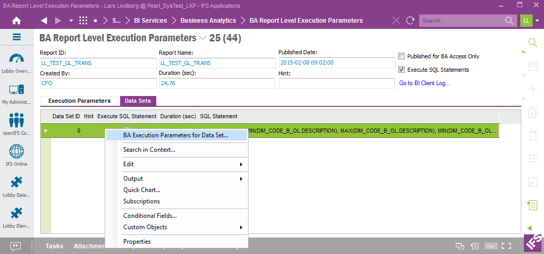This screenshot has width=544, height=254.
Task: Select the Data Sets tab
Action: pyautogui.click(x=138, y=101)
